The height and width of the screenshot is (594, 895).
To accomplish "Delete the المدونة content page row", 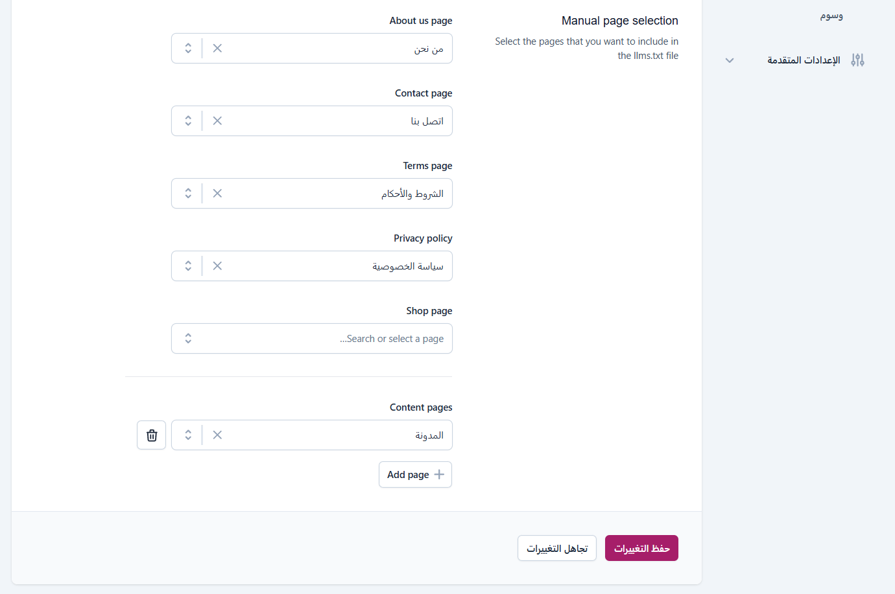I will tap(152, 435).
